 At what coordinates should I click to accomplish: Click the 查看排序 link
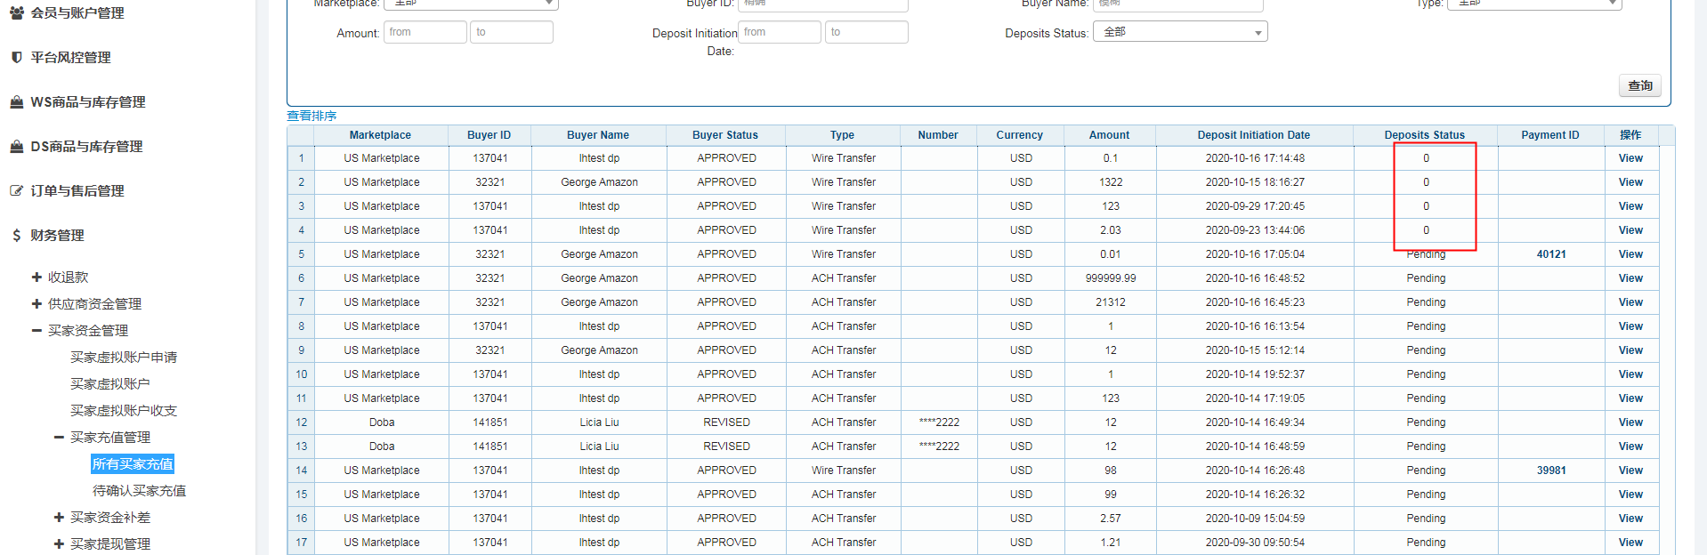(311, 116)
